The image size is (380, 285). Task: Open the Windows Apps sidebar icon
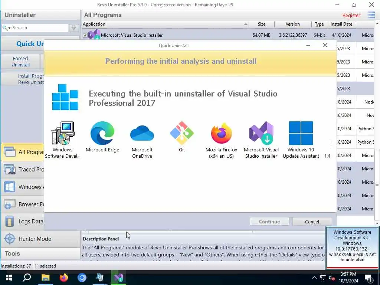[x=9, y=187]
